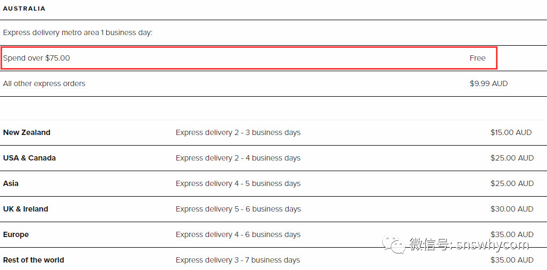The width and height of the screenshot is (547, 270).
Task: Click 'Express delivery 3 - 7 business days' text
Action: point(238,260)
